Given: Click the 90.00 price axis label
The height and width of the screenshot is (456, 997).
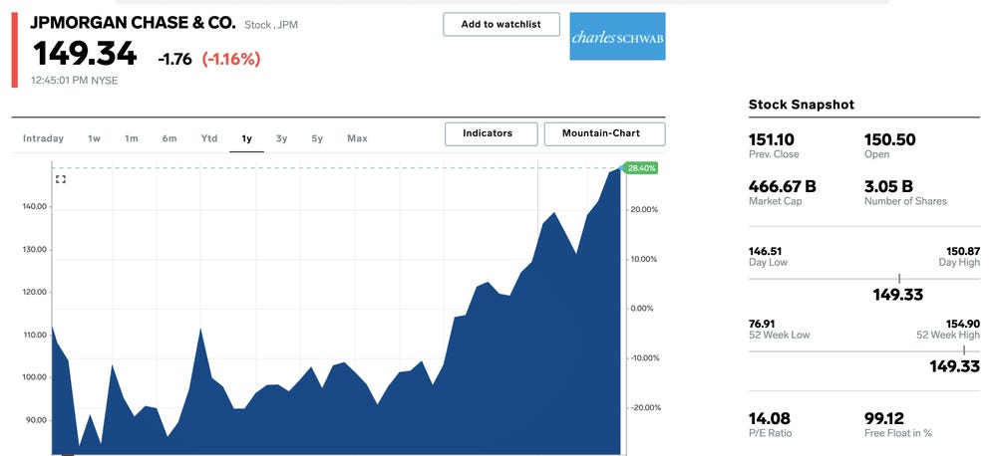Looking at the screenshot, I should pyautogui.click(x=34, y=420).
